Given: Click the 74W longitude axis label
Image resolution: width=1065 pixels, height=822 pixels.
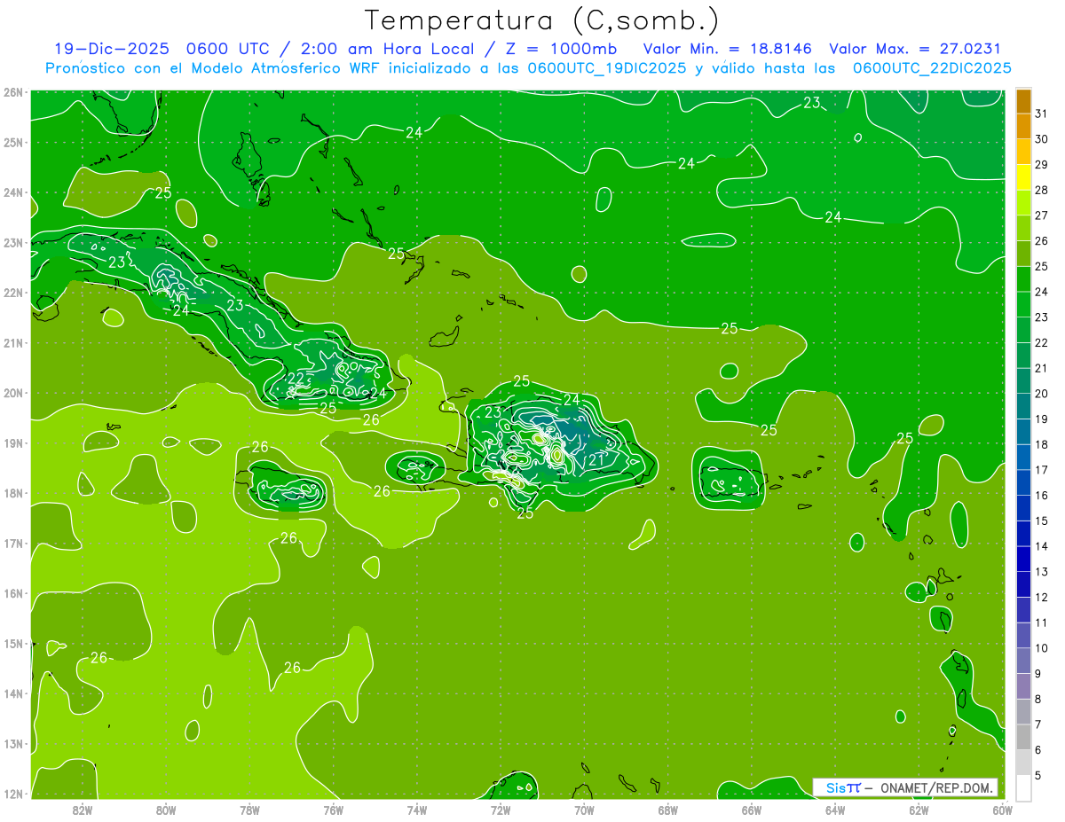Looking at the screenshot, I should point(417,810).
